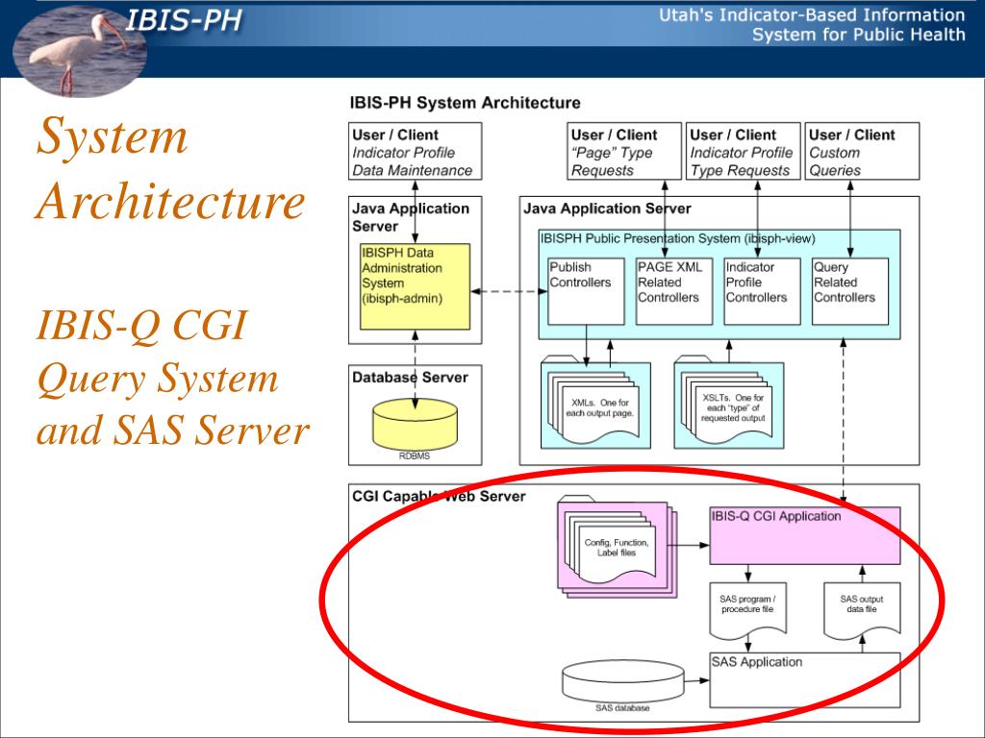Select the Indicator Profile Controllers box
This screenshot has width=985, height=738.
pyautogui.click(x=762, y=291)
